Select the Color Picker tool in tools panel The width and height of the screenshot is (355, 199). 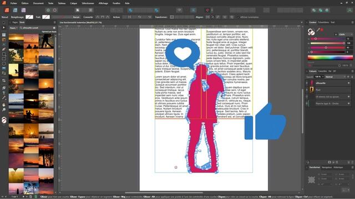(4, 98)
